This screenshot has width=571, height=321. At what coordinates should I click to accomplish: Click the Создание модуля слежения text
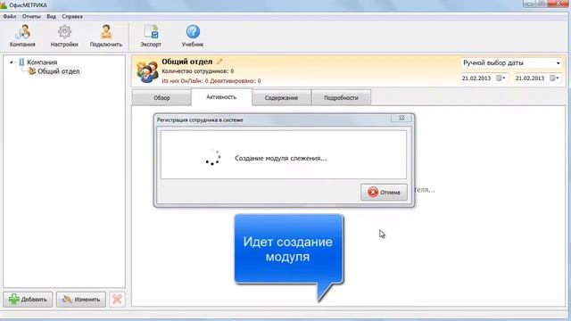click(x=281, y=159)
